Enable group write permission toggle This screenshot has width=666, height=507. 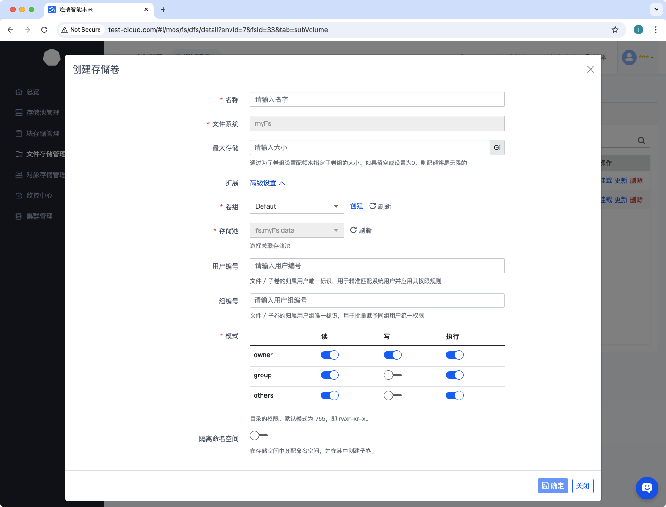pyautogui.click(x=392, y=375)
